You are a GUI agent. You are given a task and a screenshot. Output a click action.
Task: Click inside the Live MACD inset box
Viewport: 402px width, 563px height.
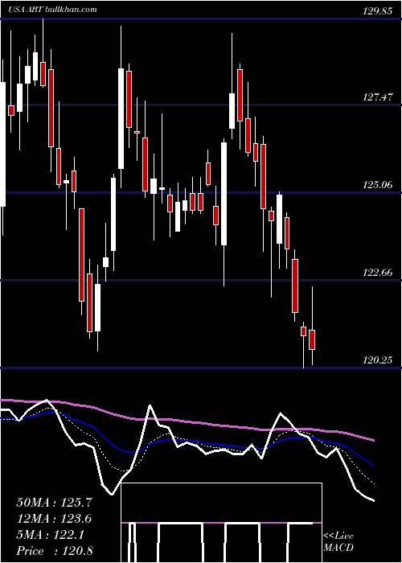coord(221,523)
